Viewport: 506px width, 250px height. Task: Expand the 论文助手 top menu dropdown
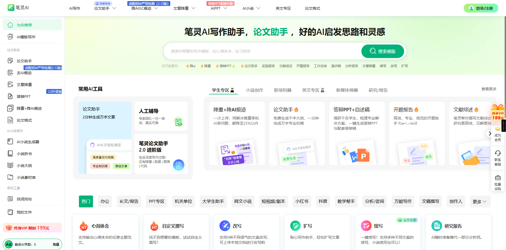tap(114, 8)
